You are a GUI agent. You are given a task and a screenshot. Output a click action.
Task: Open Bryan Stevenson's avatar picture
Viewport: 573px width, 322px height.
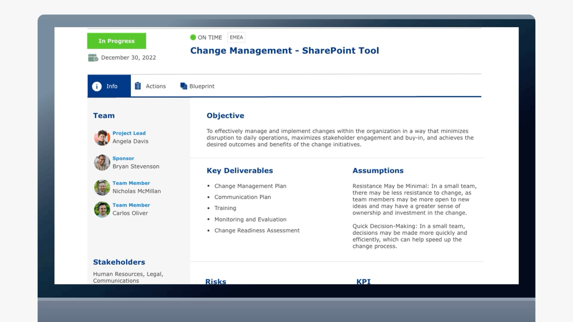[102, 162]
